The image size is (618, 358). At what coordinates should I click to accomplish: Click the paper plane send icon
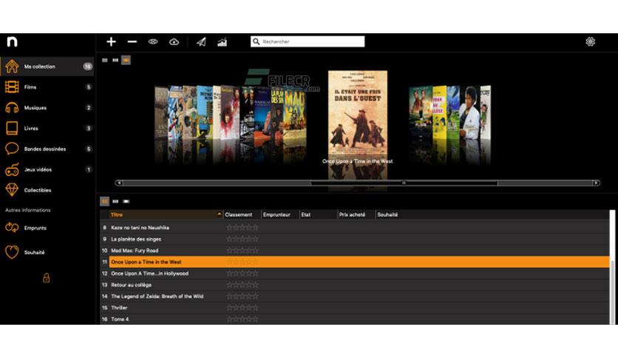(x=201, y=42)
